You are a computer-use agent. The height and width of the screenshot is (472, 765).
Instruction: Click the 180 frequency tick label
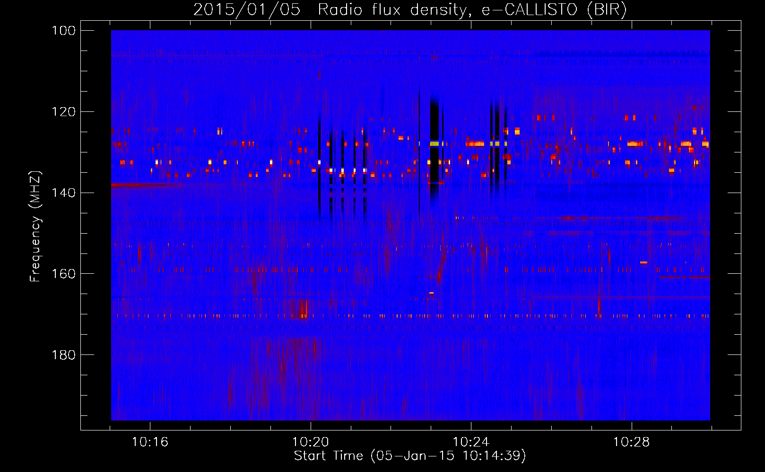pyautogui.click(x=63, y=355)
